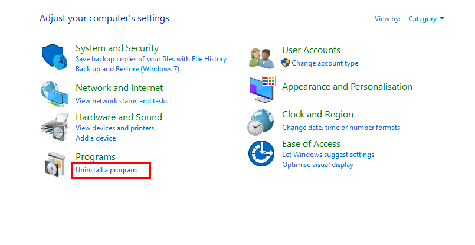This screenshot has height=245, width=475.
Task: Open Back up and Restore (Windows 7)
Action: pos(127,69)
